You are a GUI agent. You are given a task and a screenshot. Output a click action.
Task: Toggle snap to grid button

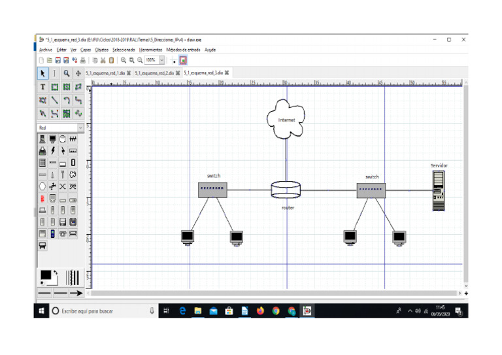tap(173, 60)
